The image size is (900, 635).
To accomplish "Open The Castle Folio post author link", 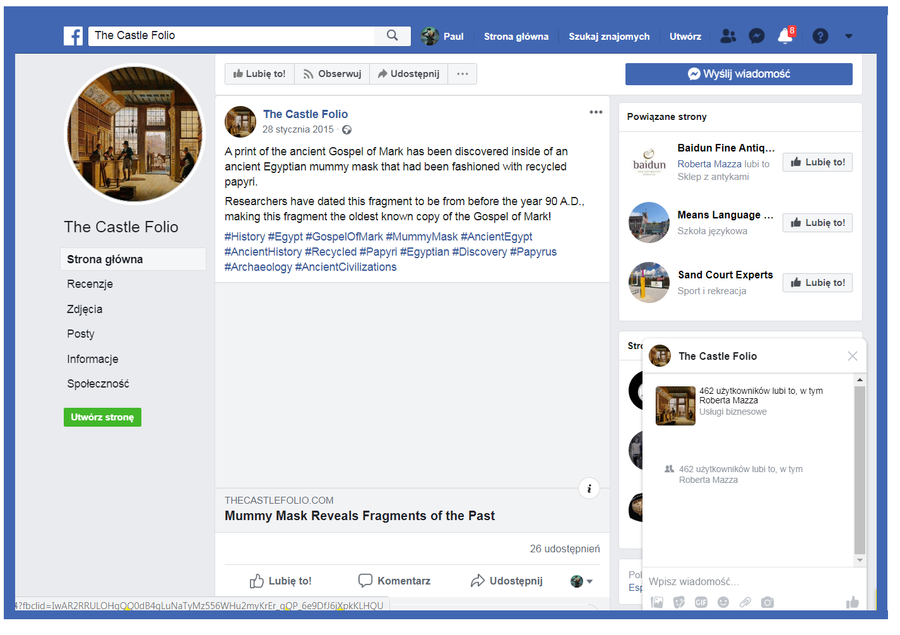I will 305,114.
